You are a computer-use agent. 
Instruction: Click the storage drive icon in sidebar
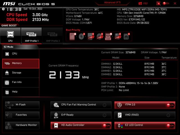pyautogui.click(x=7, y=73)
